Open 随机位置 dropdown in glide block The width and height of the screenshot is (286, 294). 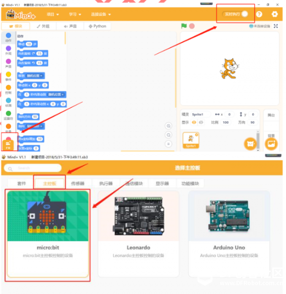[x=56, y=95]
